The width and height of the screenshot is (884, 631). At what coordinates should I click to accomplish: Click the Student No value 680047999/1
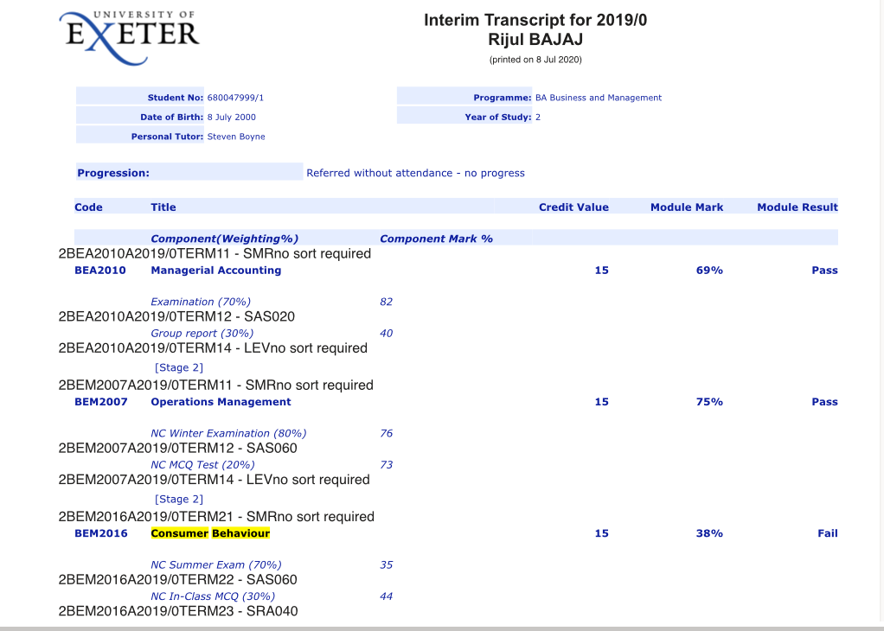coord(235,98)
